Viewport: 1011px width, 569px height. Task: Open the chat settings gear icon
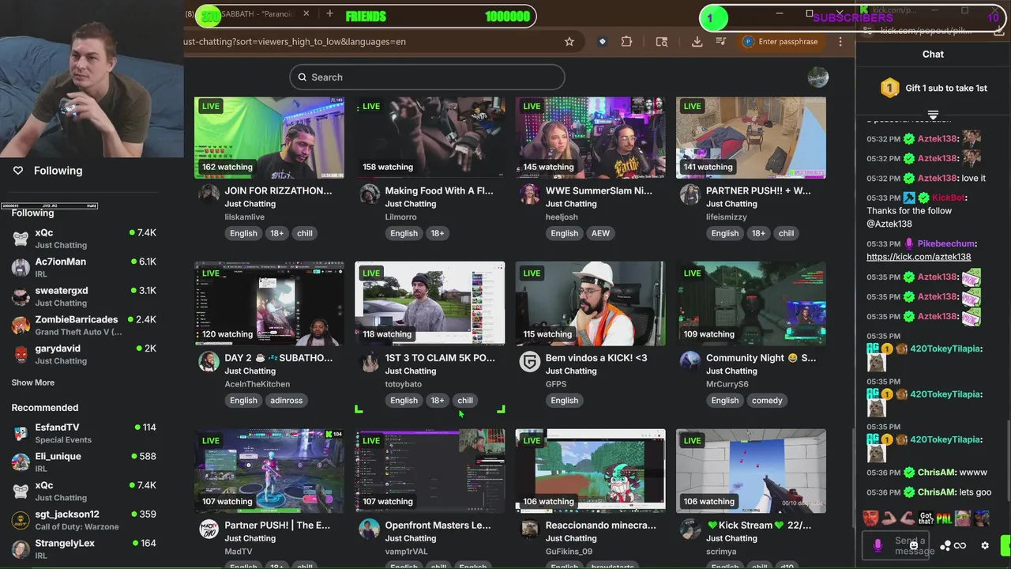pos(985,545)
